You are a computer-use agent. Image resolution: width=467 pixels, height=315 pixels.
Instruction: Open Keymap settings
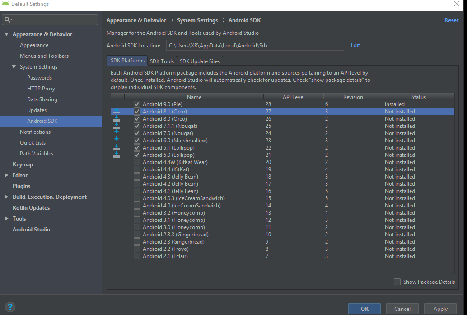point(23,165)
